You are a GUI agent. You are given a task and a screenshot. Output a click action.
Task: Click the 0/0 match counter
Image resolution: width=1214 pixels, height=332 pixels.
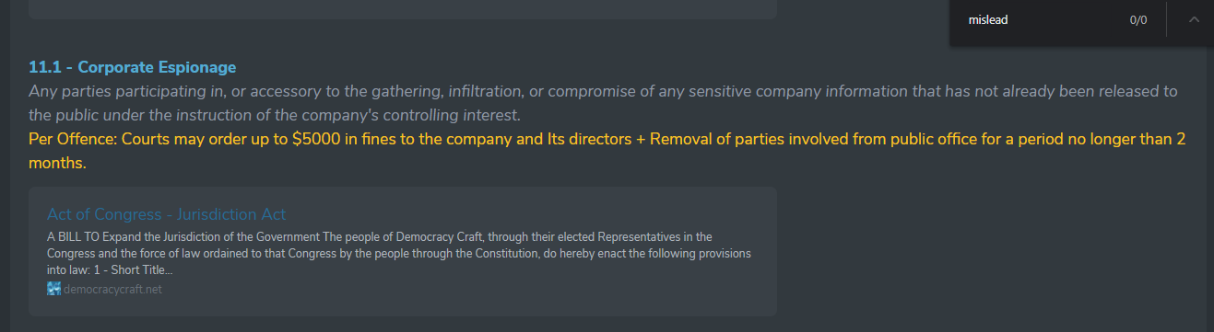tap(1138, 19)
